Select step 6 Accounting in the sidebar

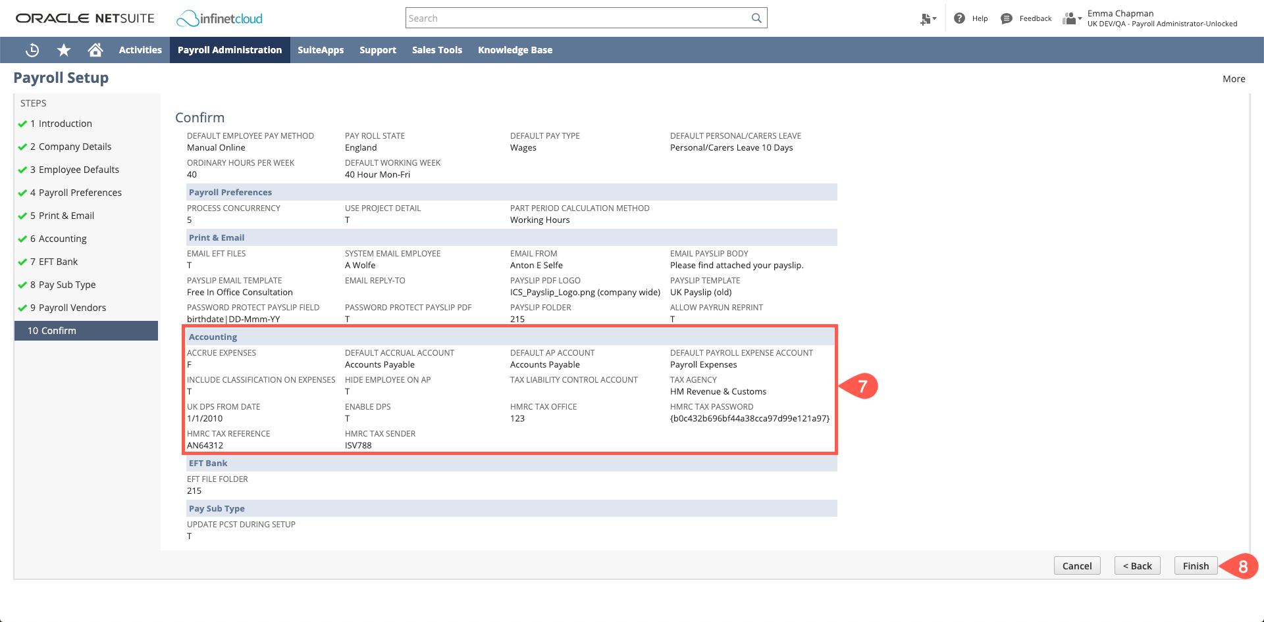coord(58,238)
